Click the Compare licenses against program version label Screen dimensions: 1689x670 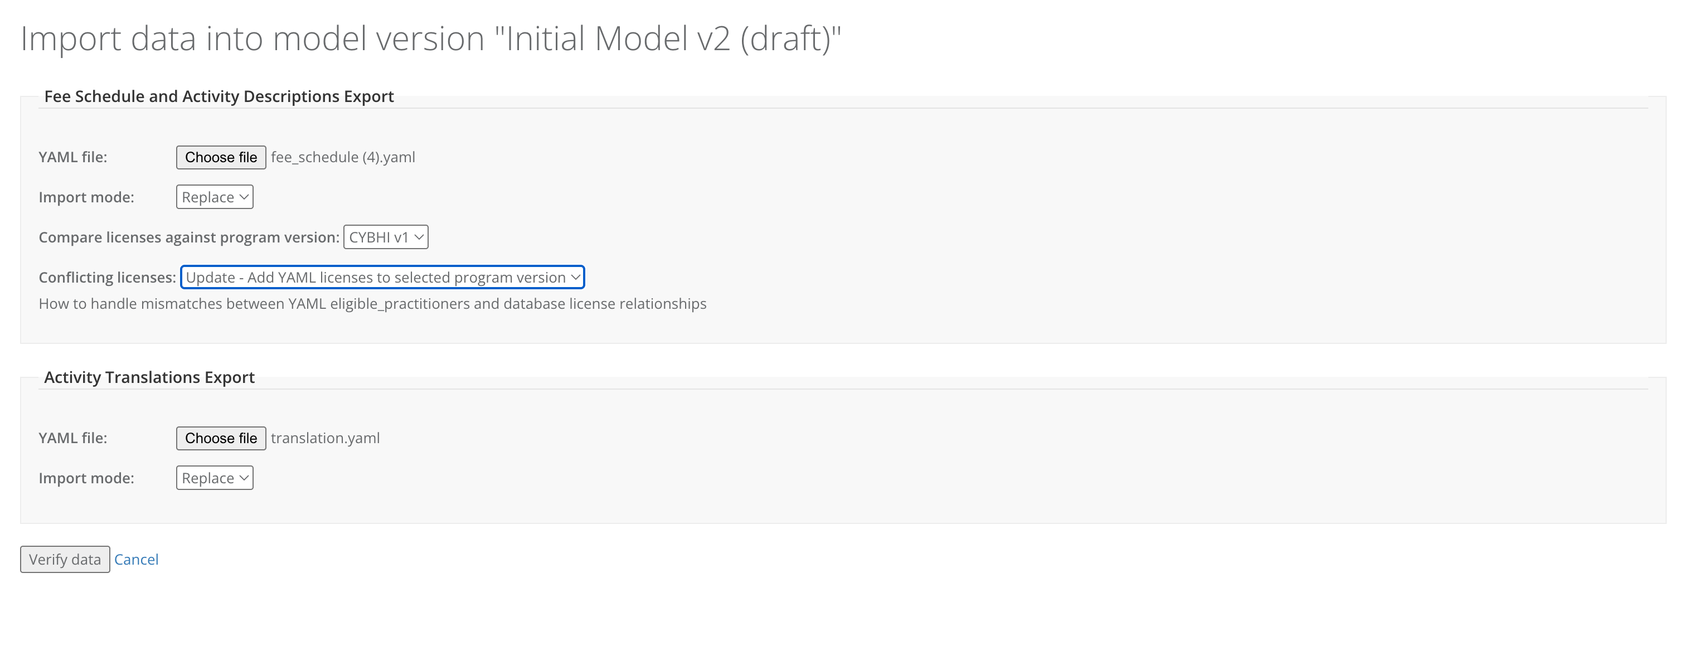coord(189,237)
